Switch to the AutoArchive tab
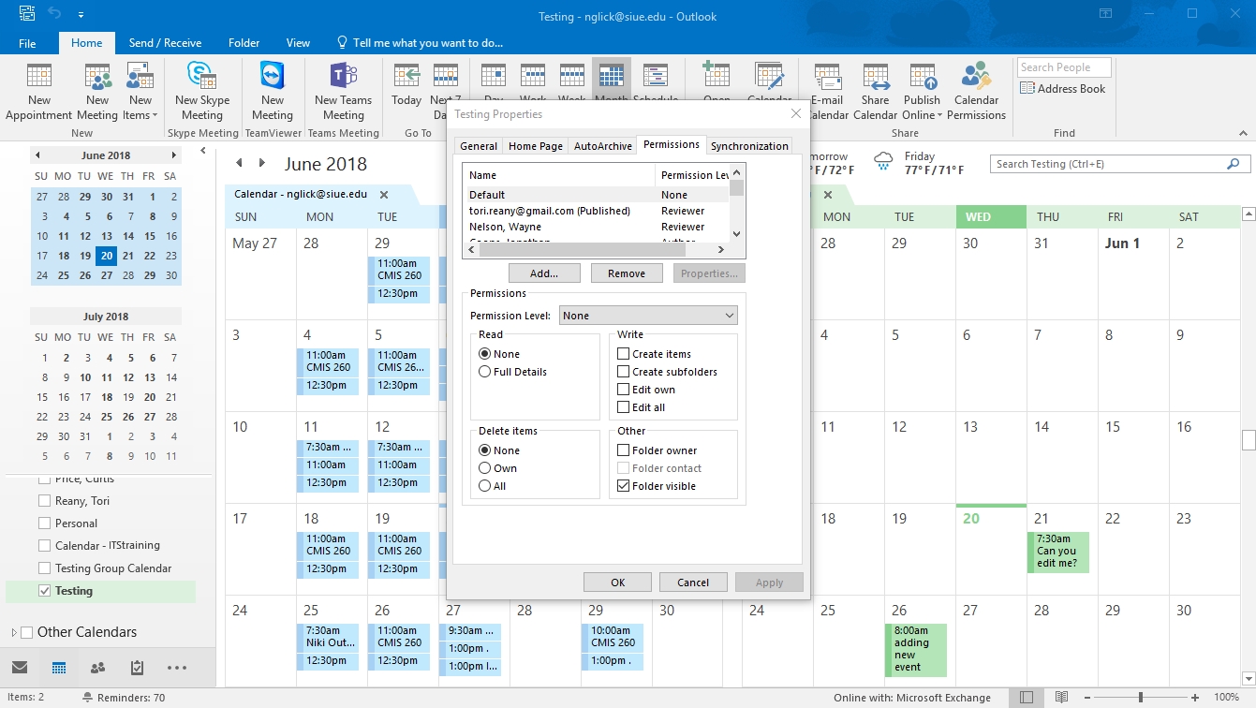The image size is (1256, 708). click(x=602, y=146)
